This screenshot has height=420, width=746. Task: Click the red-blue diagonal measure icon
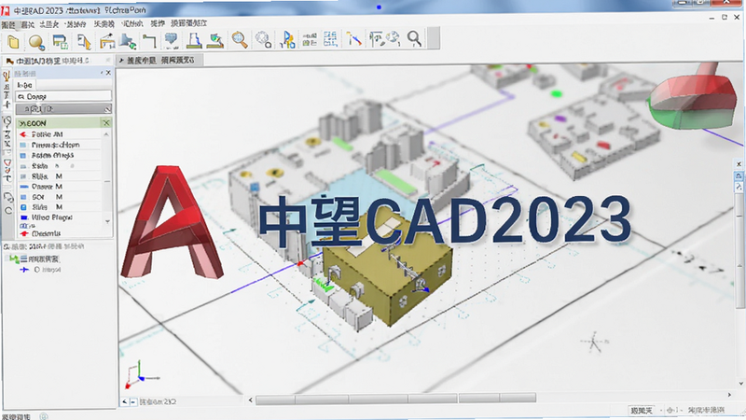coord(353,39)
